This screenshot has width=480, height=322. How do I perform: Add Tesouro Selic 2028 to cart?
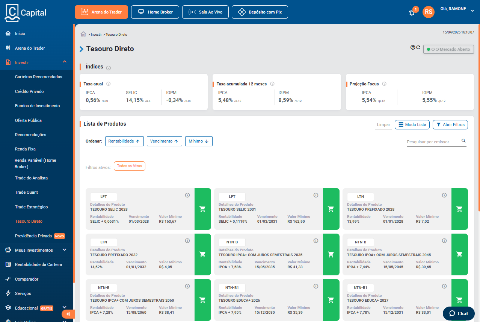pyautogui.click(x=203, y=209)
